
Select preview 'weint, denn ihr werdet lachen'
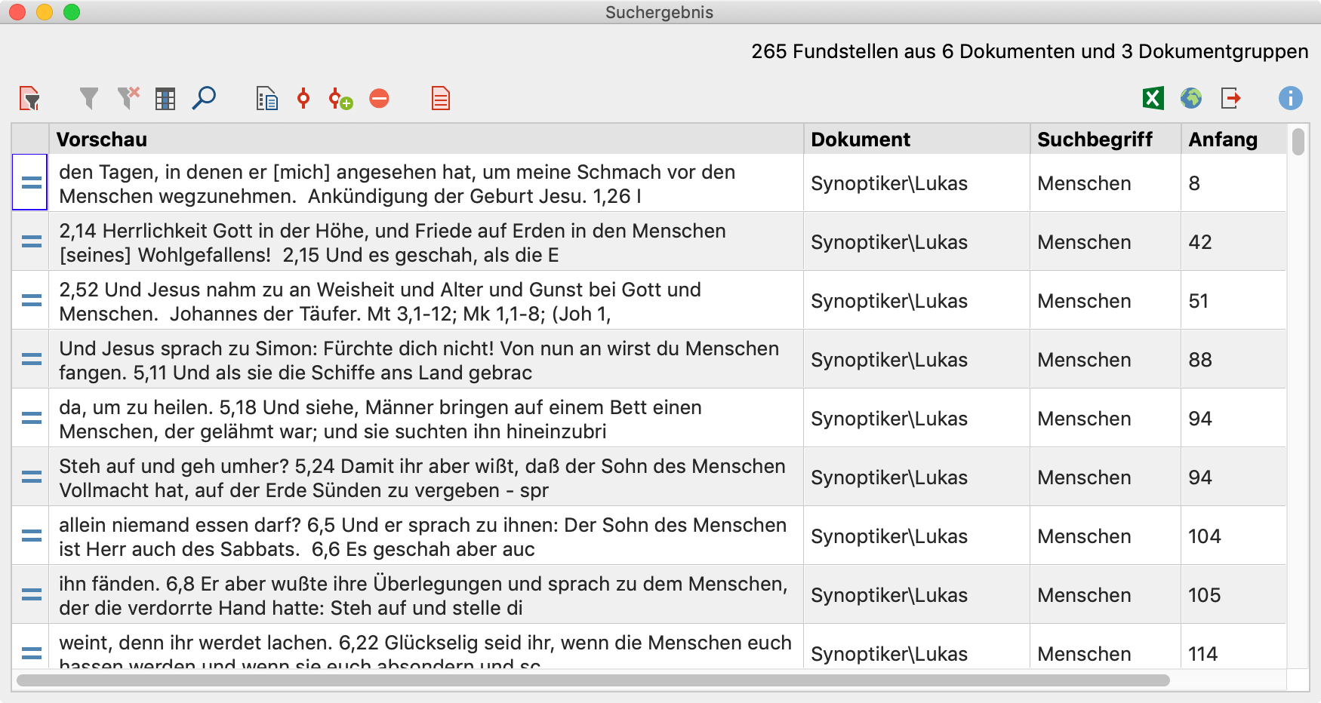(426, 646)
